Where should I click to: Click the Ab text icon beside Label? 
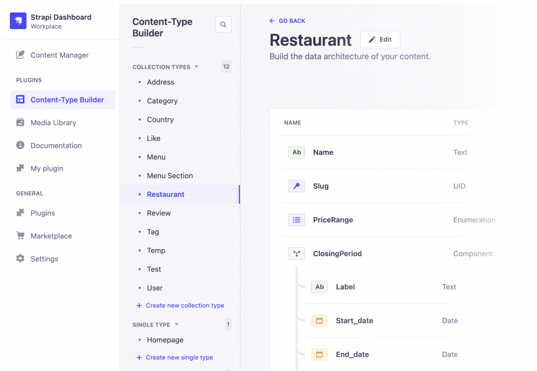point(319,287)
